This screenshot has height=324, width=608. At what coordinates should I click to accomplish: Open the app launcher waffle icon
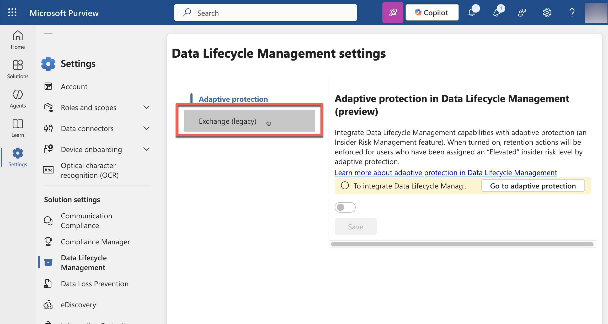pos(12,13)
